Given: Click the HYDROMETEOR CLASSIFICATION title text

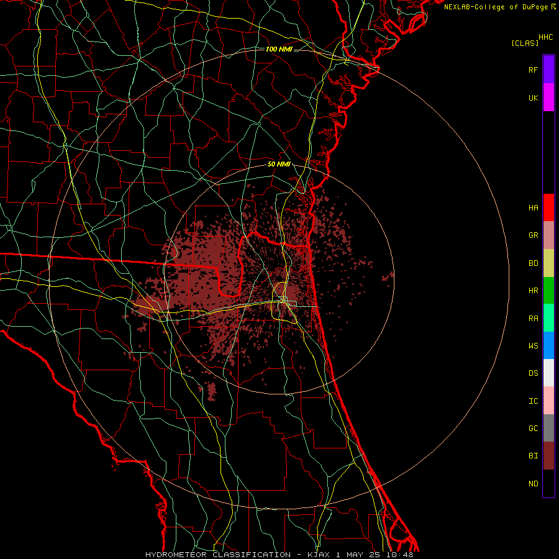Looking at the screenshot, I should click(x=218, y=555).
